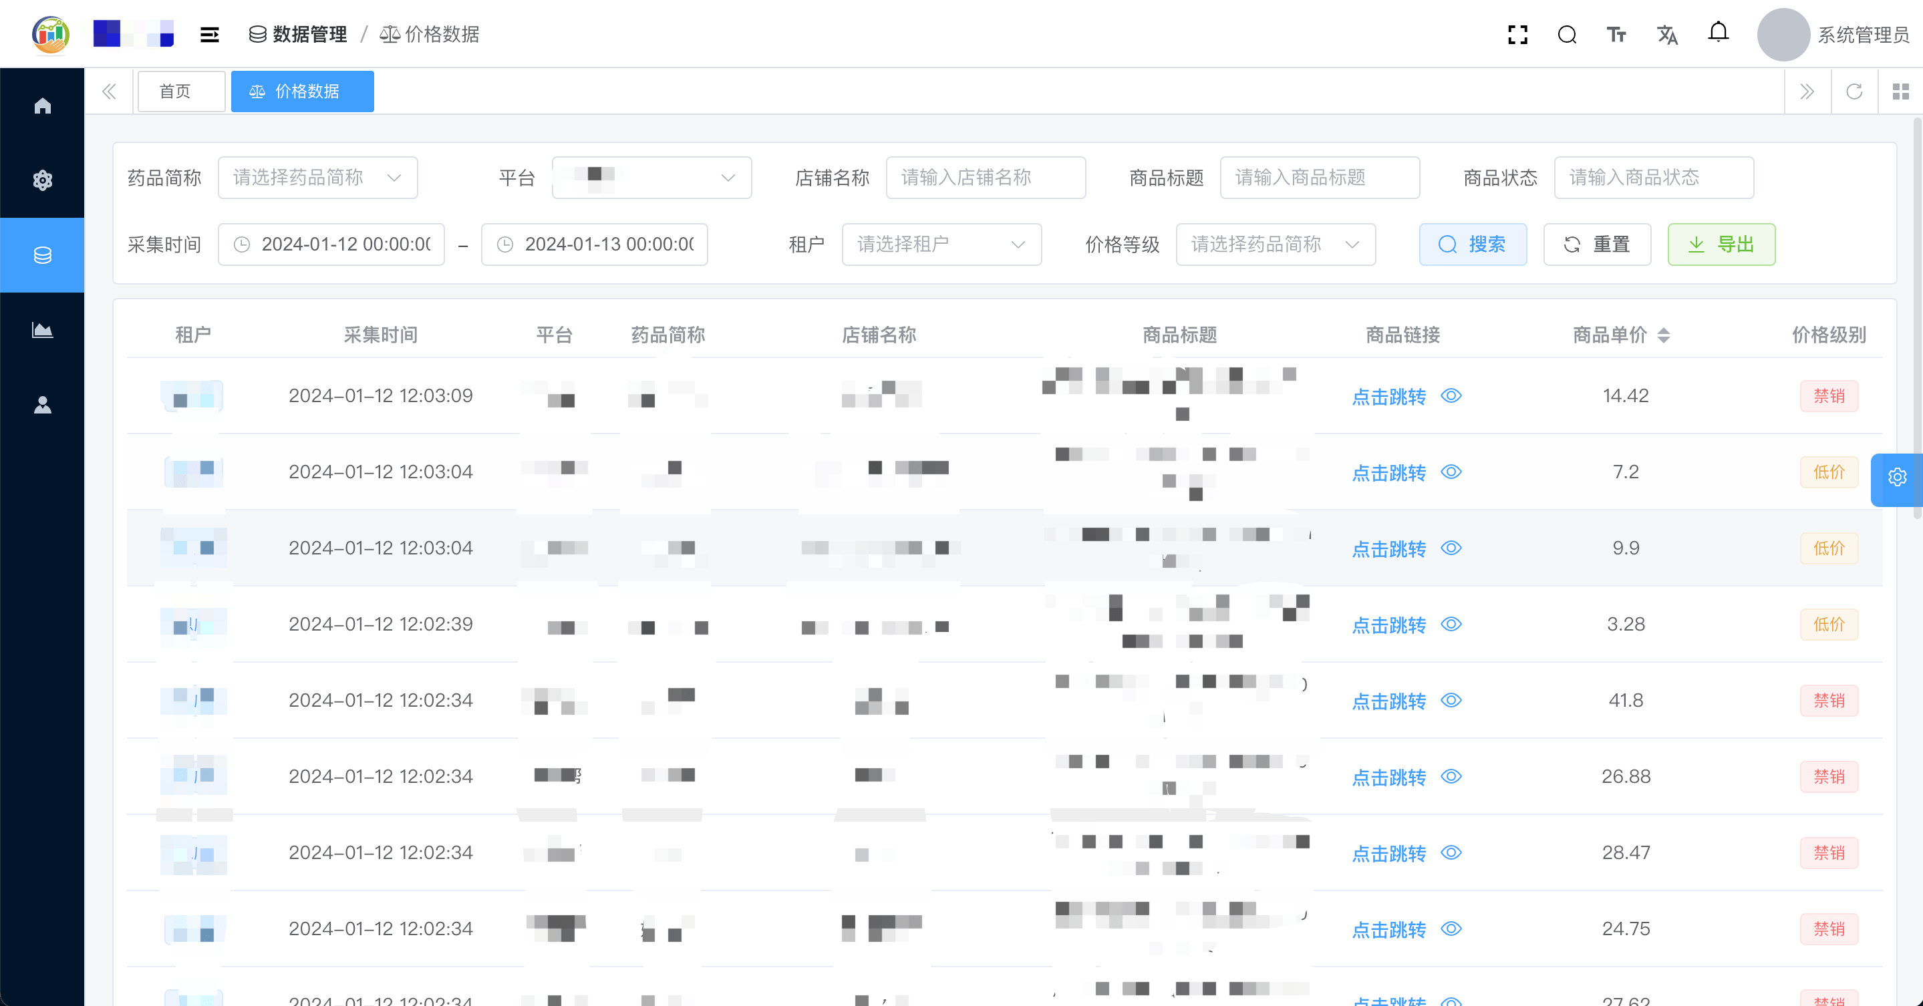Open the 租户 tenant dropdown
The height and width of the screenshot is (1006, 1923).
click(x=941, y=244)
